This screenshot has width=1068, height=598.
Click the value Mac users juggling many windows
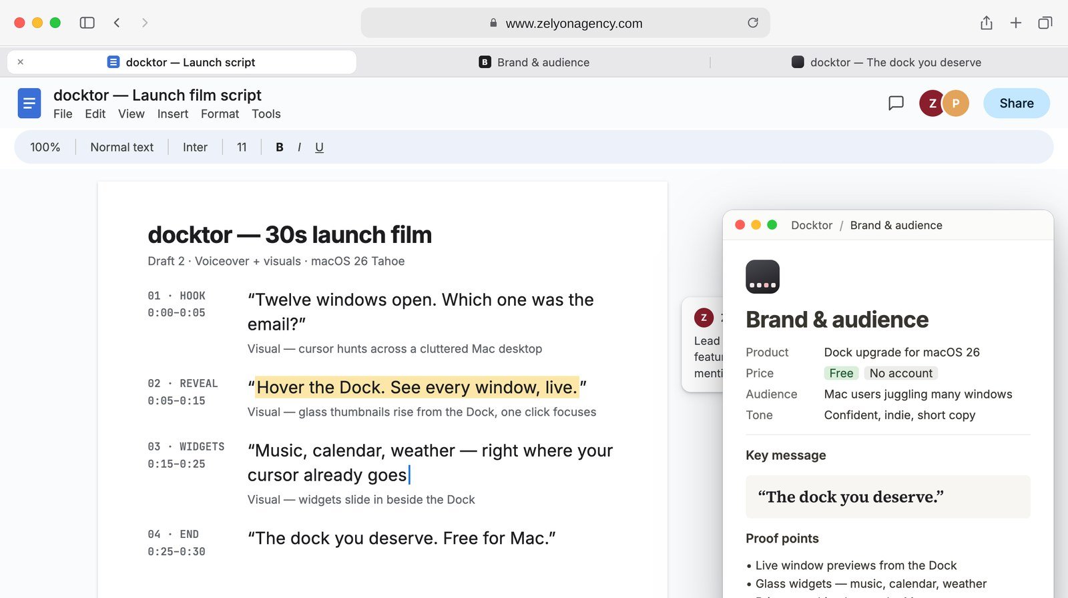(x=918, y=394)
